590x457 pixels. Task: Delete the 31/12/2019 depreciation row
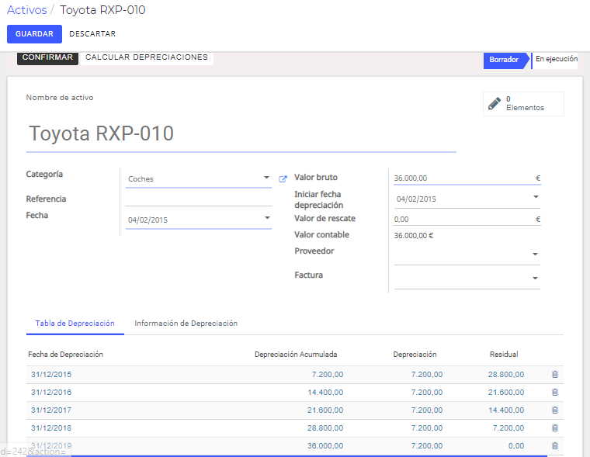(554, 445)
